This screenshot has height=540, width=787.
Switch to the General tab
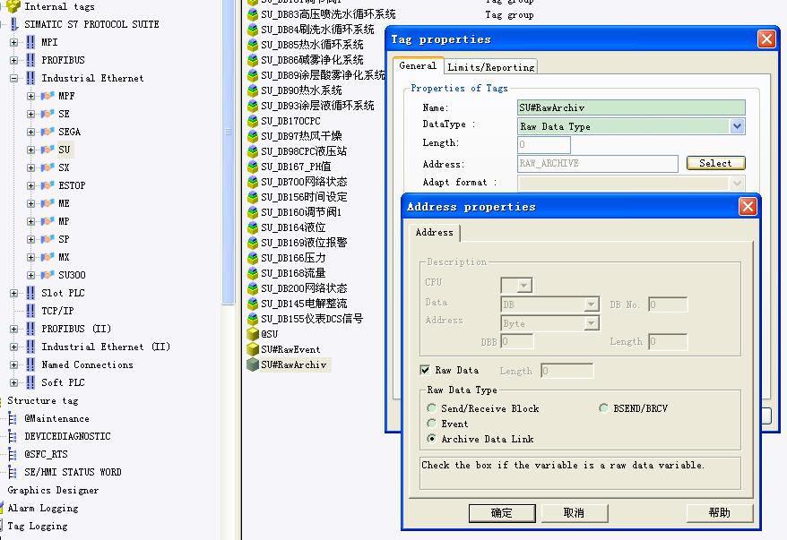click(x=418, y=65)
